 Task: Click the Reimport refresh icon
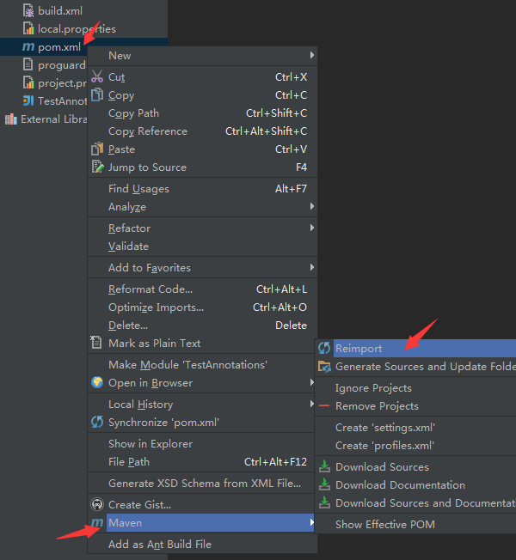coord(324,349)
